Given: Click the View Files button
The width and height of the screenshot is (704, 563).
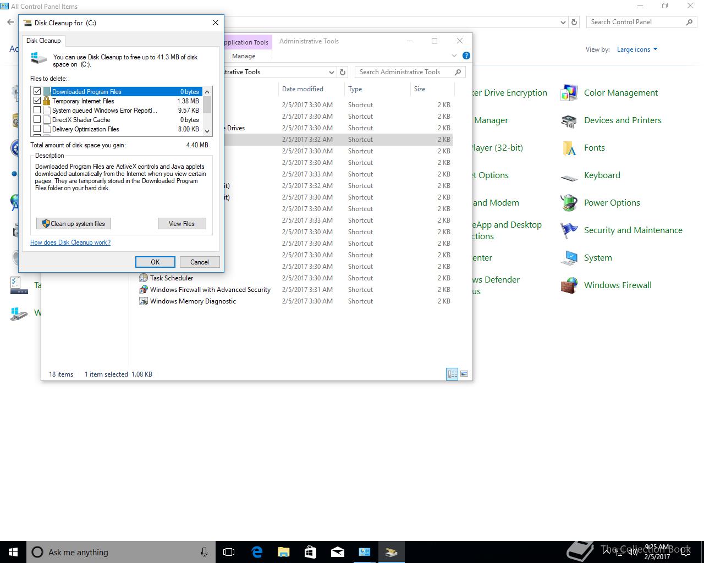Looking at the screenshot, I should 182,224.
